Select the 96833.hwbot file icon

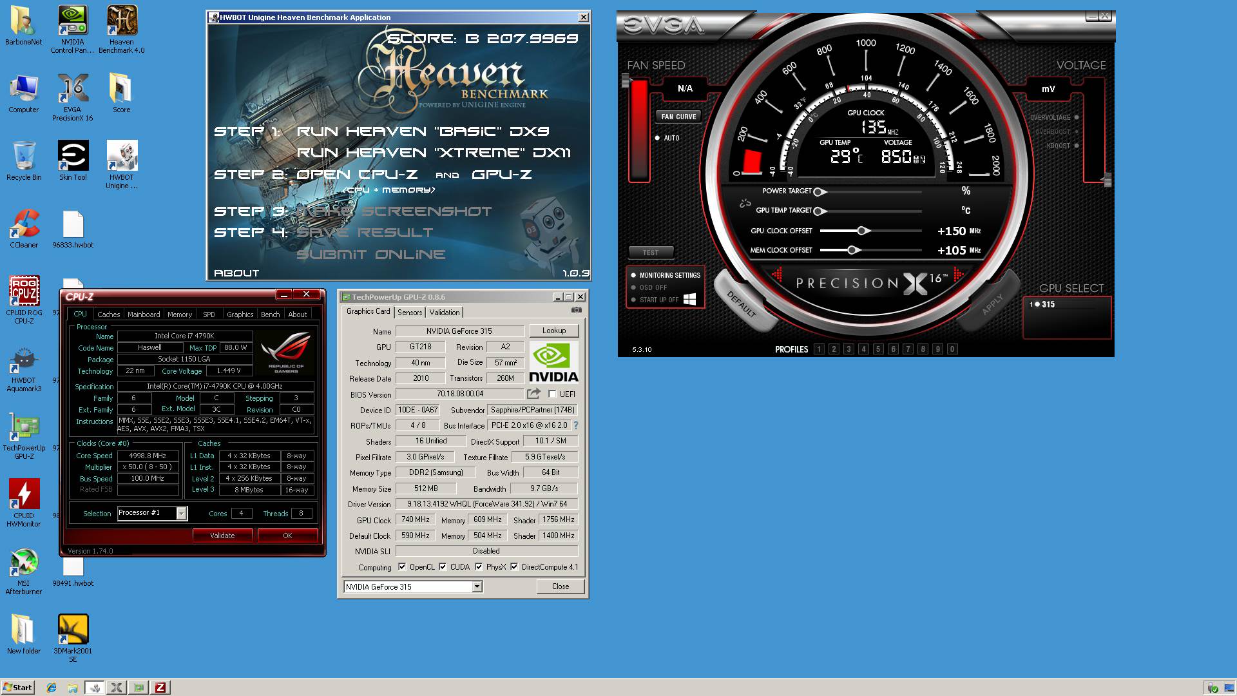point(73,229)
